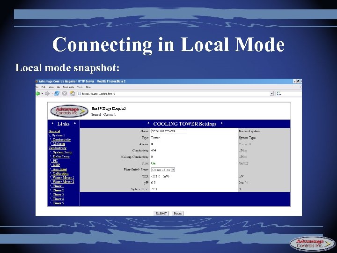The height and width of the screenshot is (253, 337).
Task: Click the green Flow On status
Action: [153, 164]
